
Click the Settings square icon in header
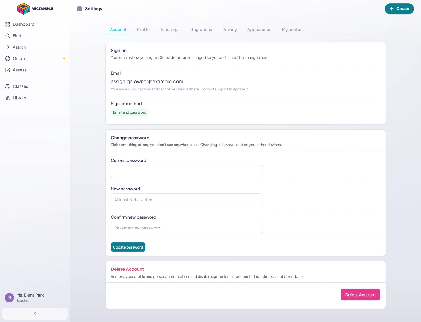pyautogui.click(x=80, y=9)
